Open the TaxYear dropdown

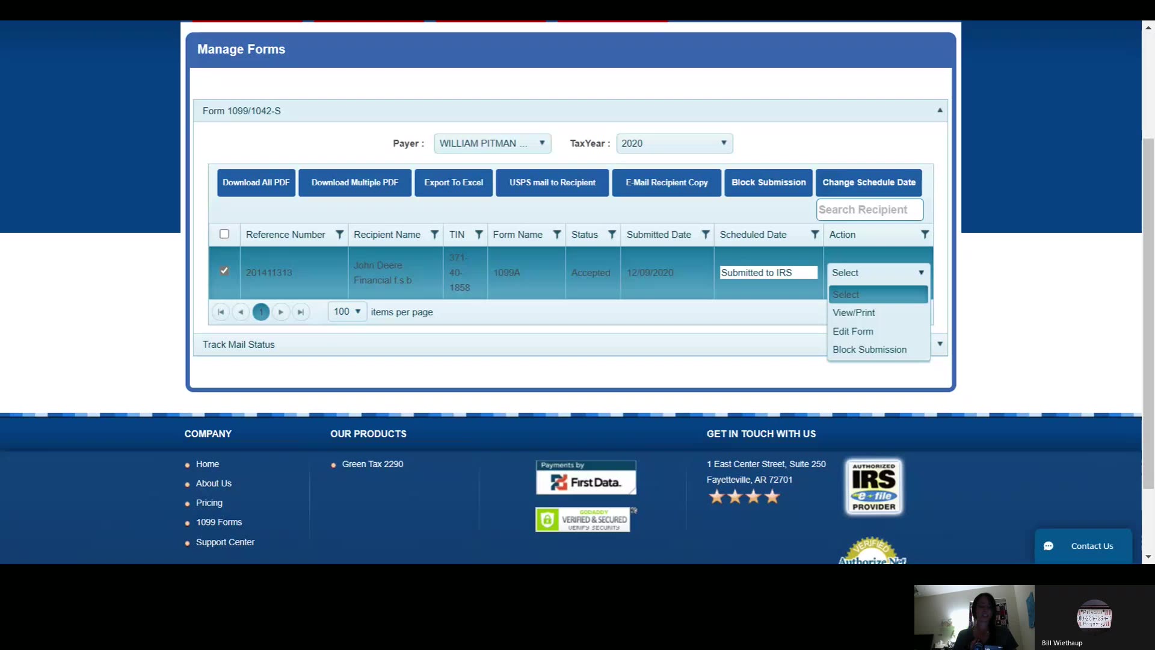(x=674, y=143)
